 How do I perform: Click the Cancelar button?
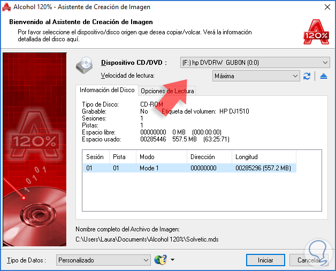click(x=309, y=260)
